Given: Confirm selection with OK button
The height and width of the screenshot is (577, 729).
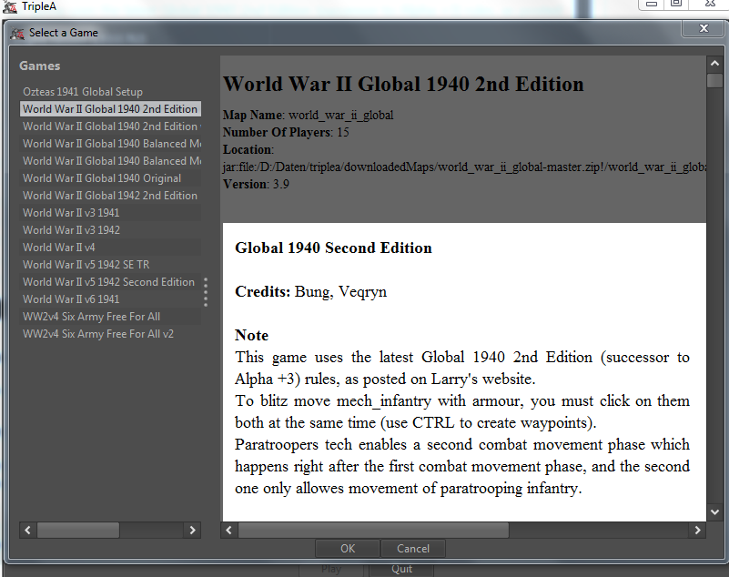Looking at the screenshot, I should (348, 548).
